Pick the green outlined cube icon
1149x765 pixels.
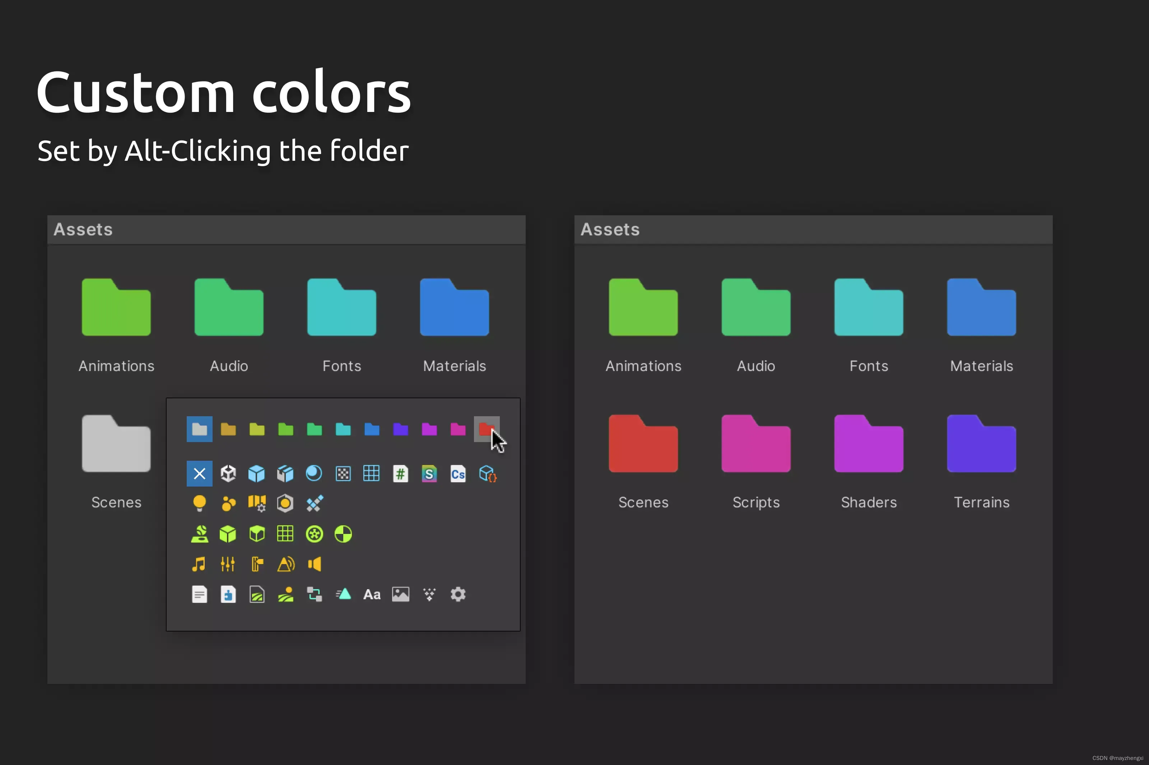pos(257,534)
